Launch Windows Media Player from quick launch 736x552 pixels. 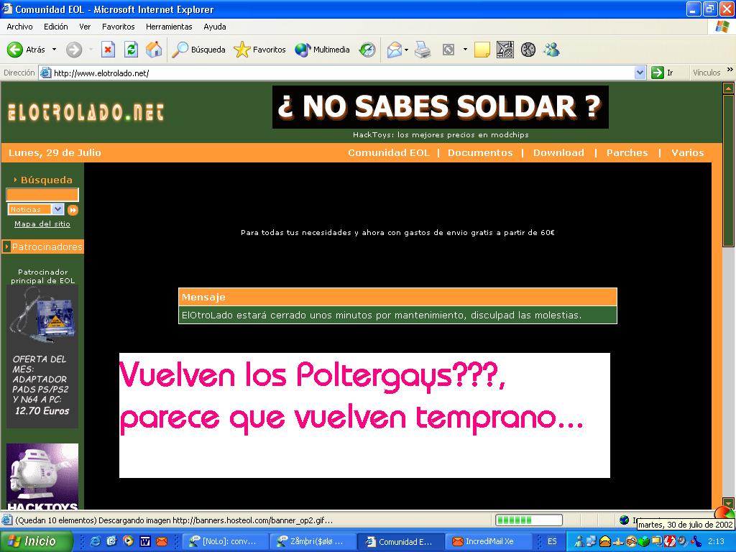coord(128,541)
